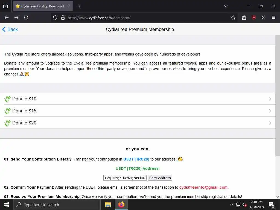Bookmark this page with star icon
The height and width of the screenshot is (210, 280).
(233, 17)
